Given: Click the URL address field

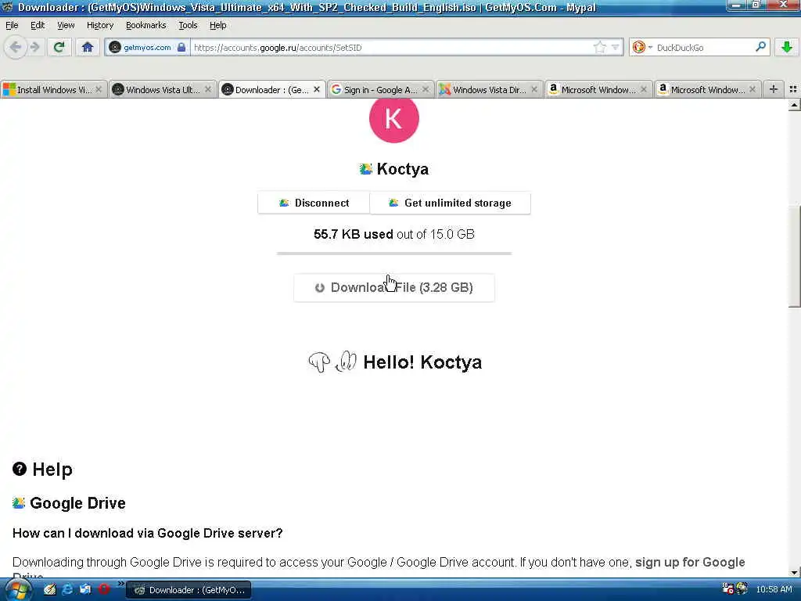Looking at the screenshot, I should [393, 48].
